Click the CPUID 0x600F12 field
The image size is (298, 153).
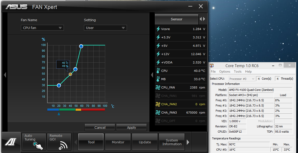(237, 132)
